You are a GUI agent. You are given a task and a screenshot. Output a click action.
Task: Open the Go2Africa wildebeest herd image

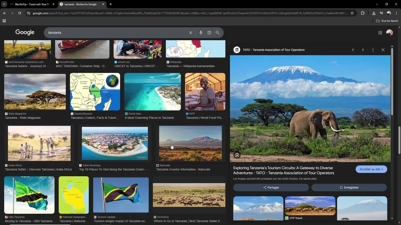(x=189, y=195)
